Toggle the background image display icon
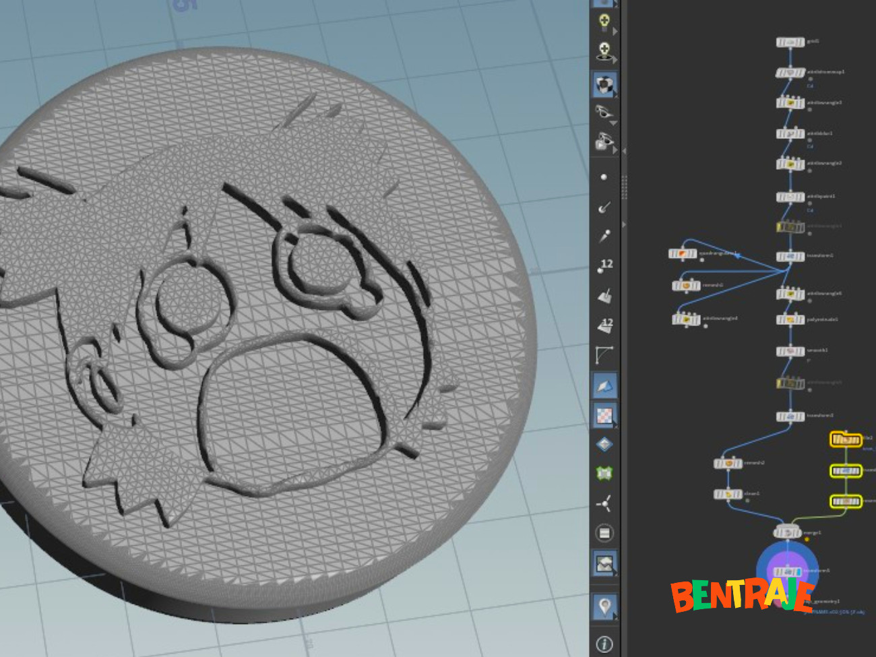The height and width of the screenshot is (657, 876). (604, 563)
